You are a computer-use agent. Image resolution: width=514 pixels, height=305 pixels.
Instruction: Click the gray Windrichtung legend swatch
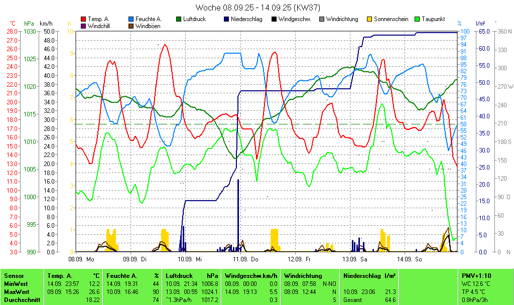click(322, 19)
